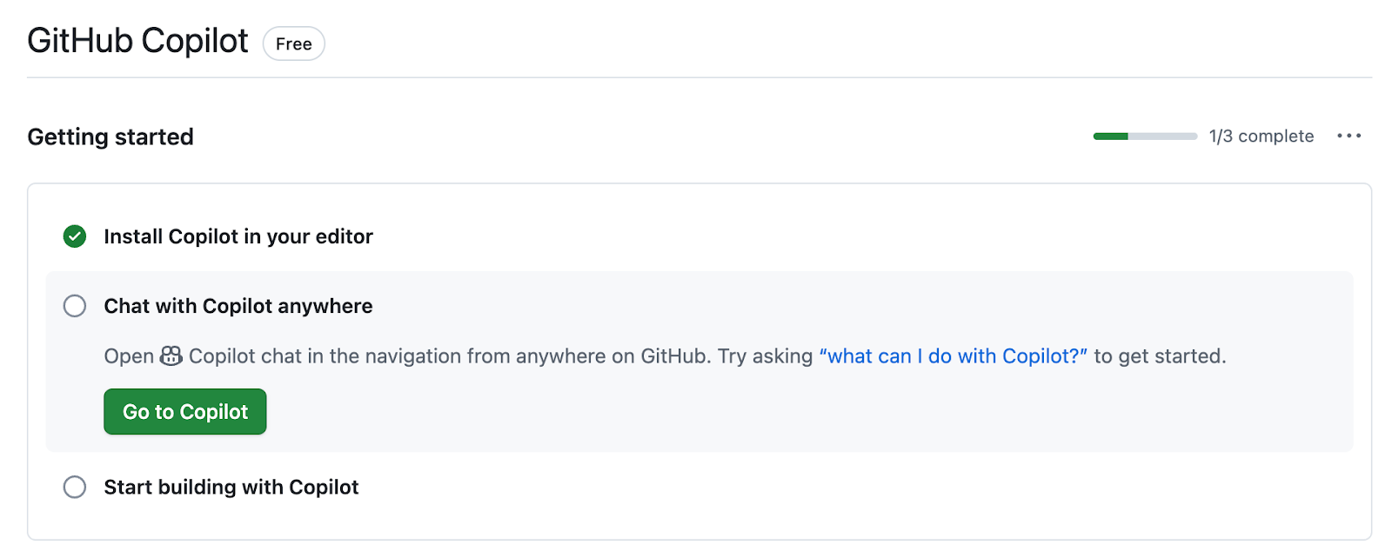Select the Chat with Copilot anywhere task item

(238, 306)
